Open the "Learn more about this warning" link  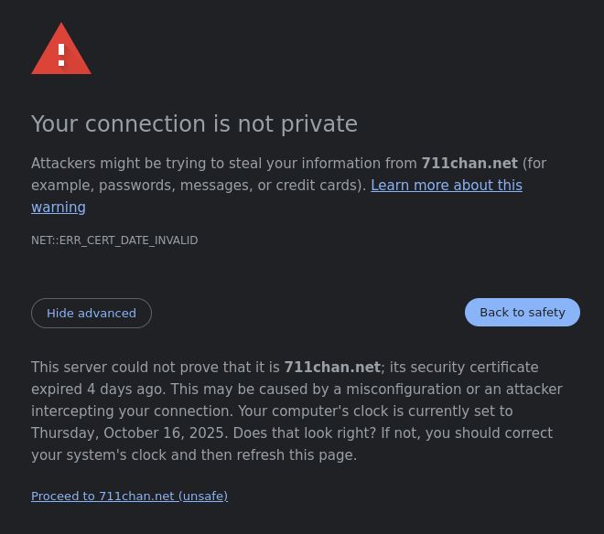coord(446,186)
